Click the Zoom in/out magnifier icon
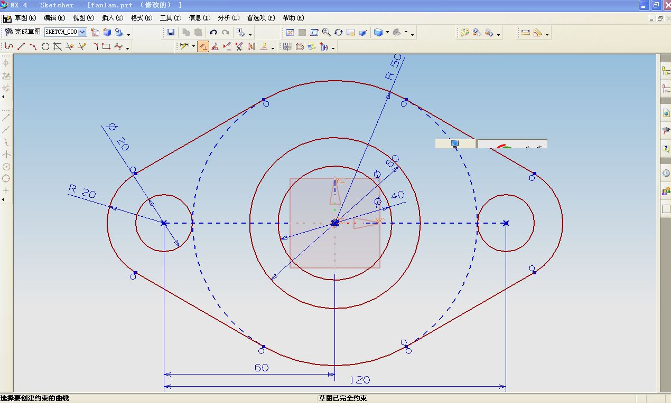 click(x=327, y=32)
